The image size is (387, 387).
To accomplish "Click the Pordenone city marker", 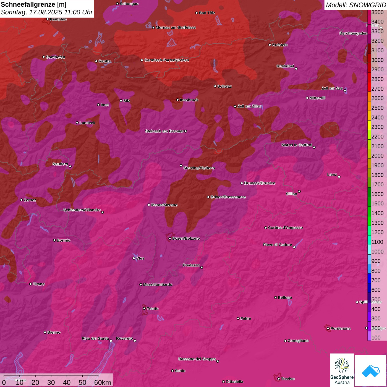I will tap(328, 328).
